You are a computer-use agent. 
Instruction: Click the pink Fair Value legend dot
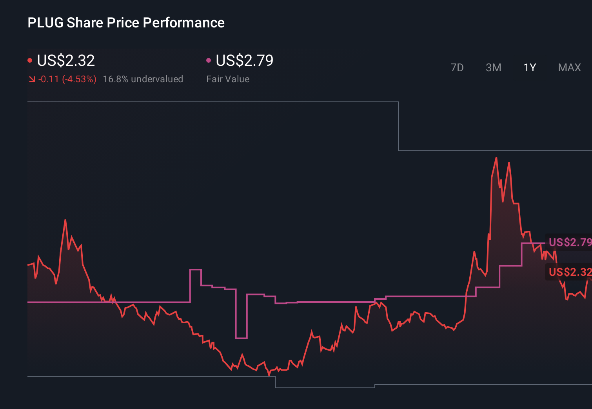[x=209, y=60]
